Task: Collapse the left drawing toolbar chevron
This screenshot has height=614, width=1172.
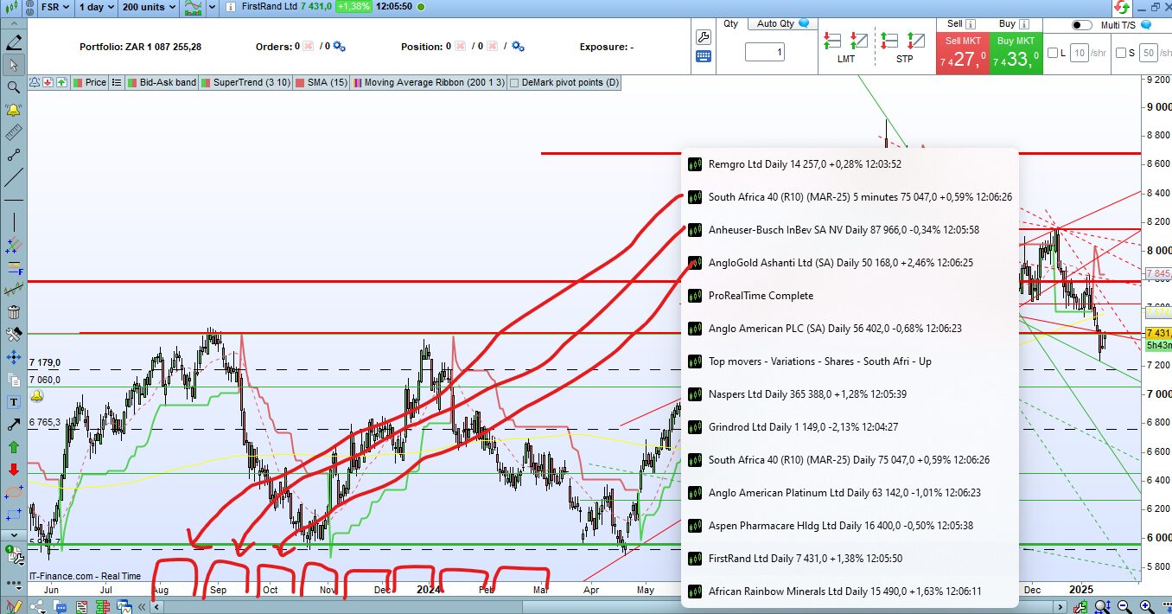Action: point(14,25)
